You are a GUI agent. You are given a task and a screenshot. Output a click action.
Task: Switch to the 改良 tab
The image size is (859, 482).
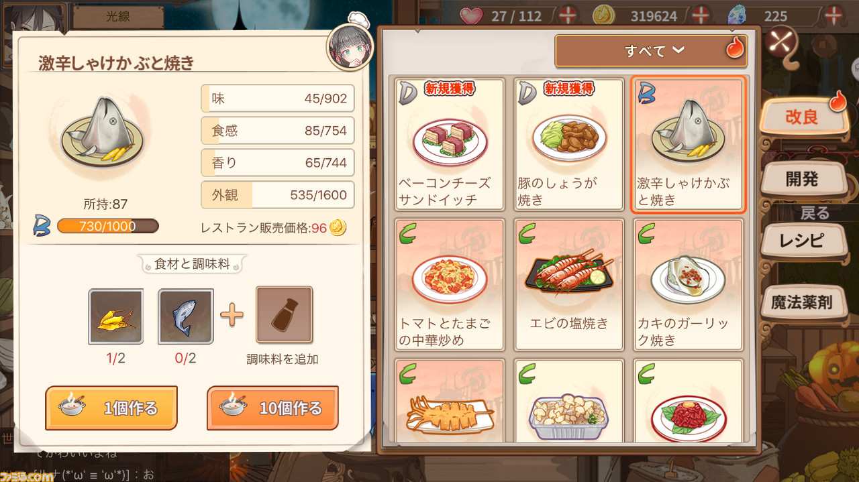pos(803,117)
